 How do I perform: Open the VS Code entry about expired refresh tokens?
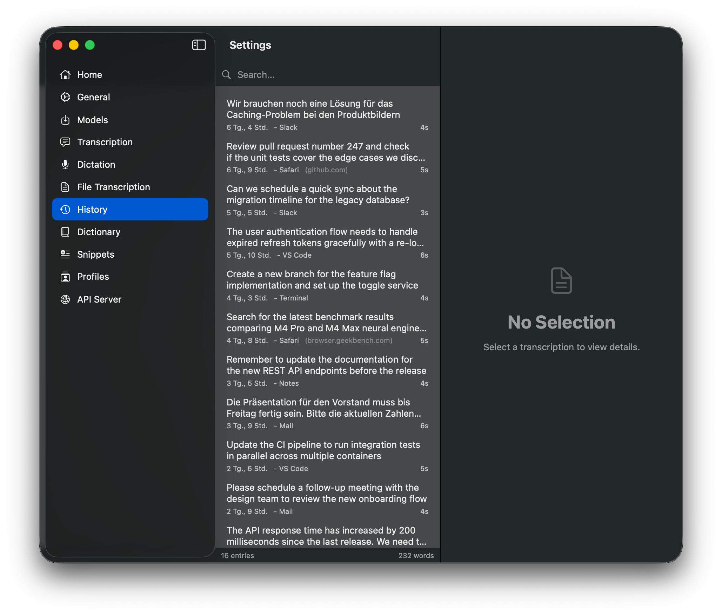[x=326, y=242]
